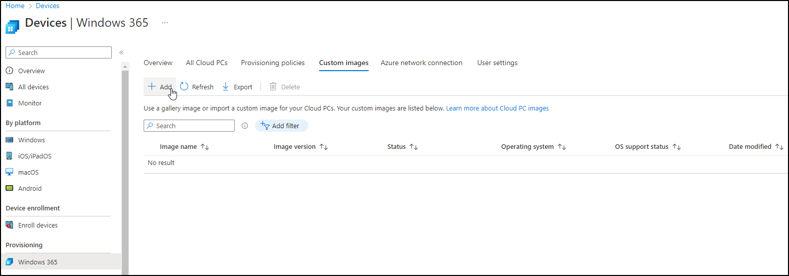This screenshot has height=276, width=789.
Task: Sort by the Operating system column
Action: (534, 147)
